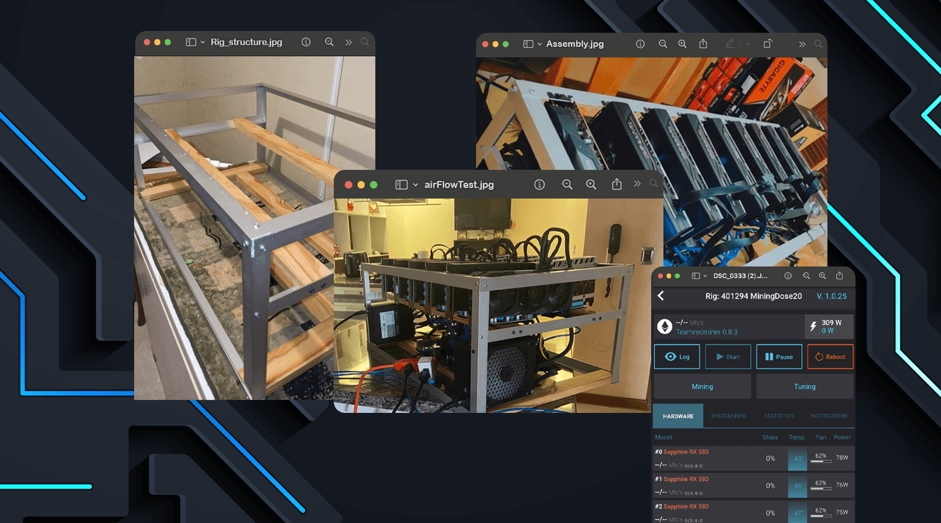Select Teamredminer 0.8.3 miner label
941x523 pixels.
(706, 332)
